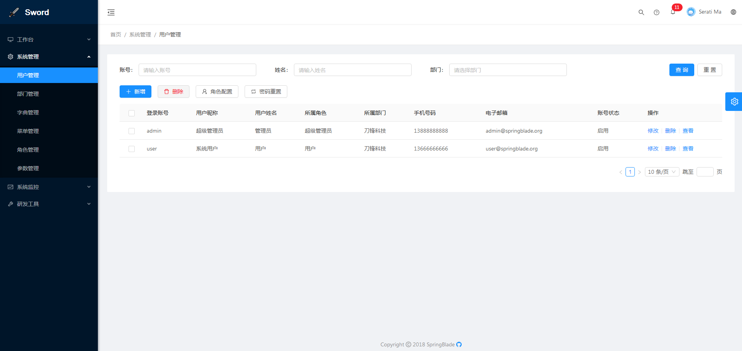
Task: Collapse the sidebar with the menu fold icon
Action: pyautogui.click(x=111, y=12)
